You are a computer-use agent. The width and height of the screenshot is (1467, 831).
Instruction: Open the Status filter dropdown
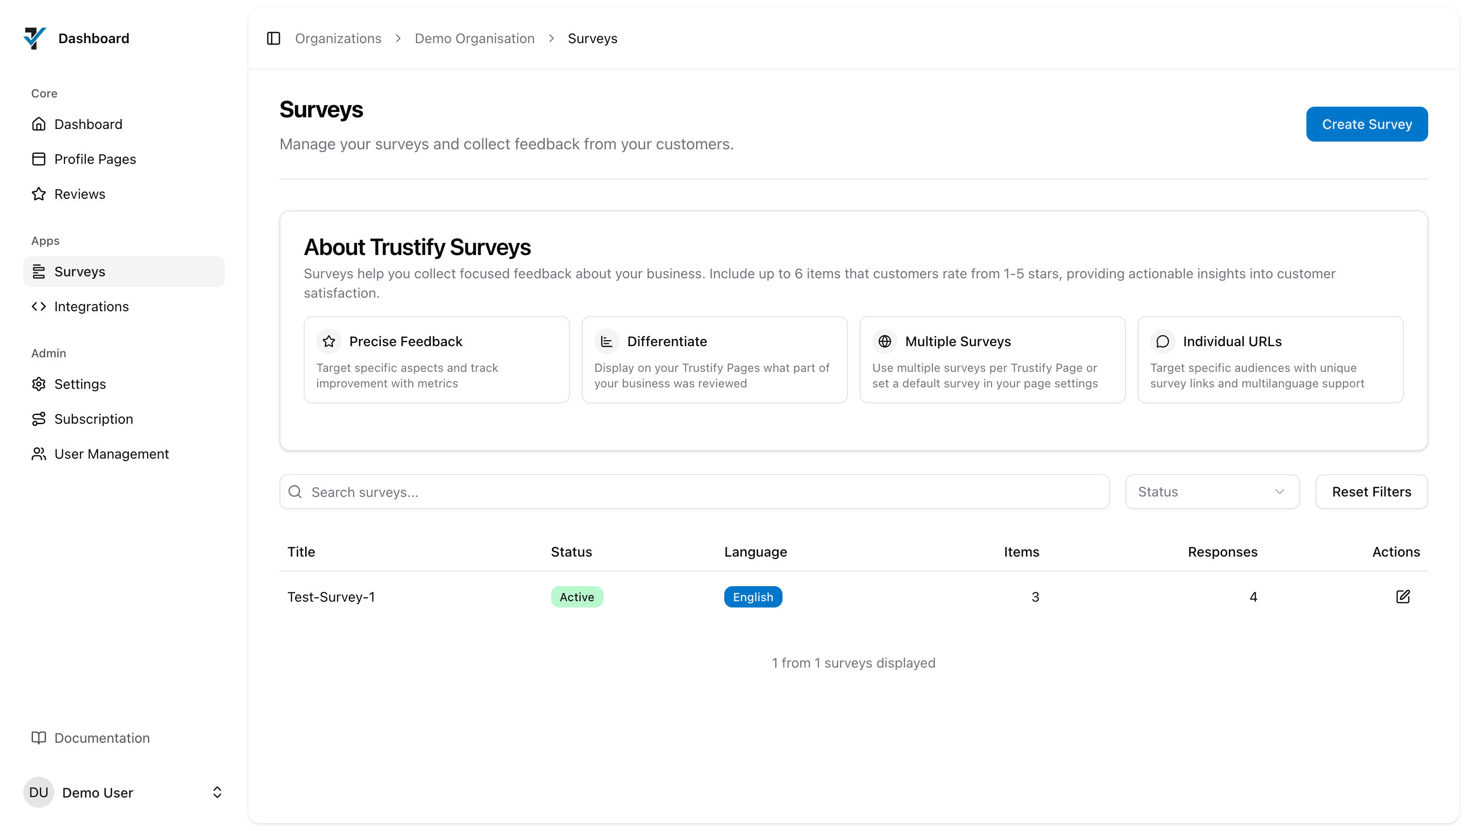[x=1212, y=492]
